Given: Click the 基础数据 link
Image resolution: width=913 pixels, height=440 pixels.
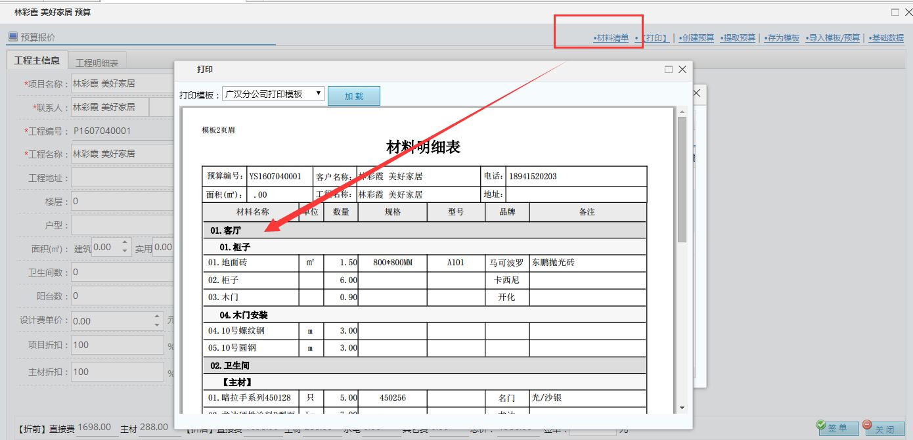Looking at the screenshot, I should pyautogui.click(x=886, y=37).
